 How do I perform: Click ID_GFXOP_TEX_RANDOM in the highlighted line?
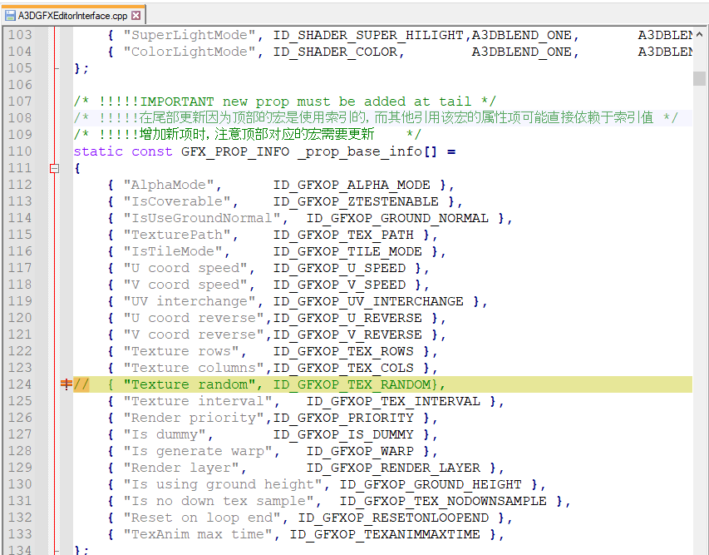click(x=352, y=384)
